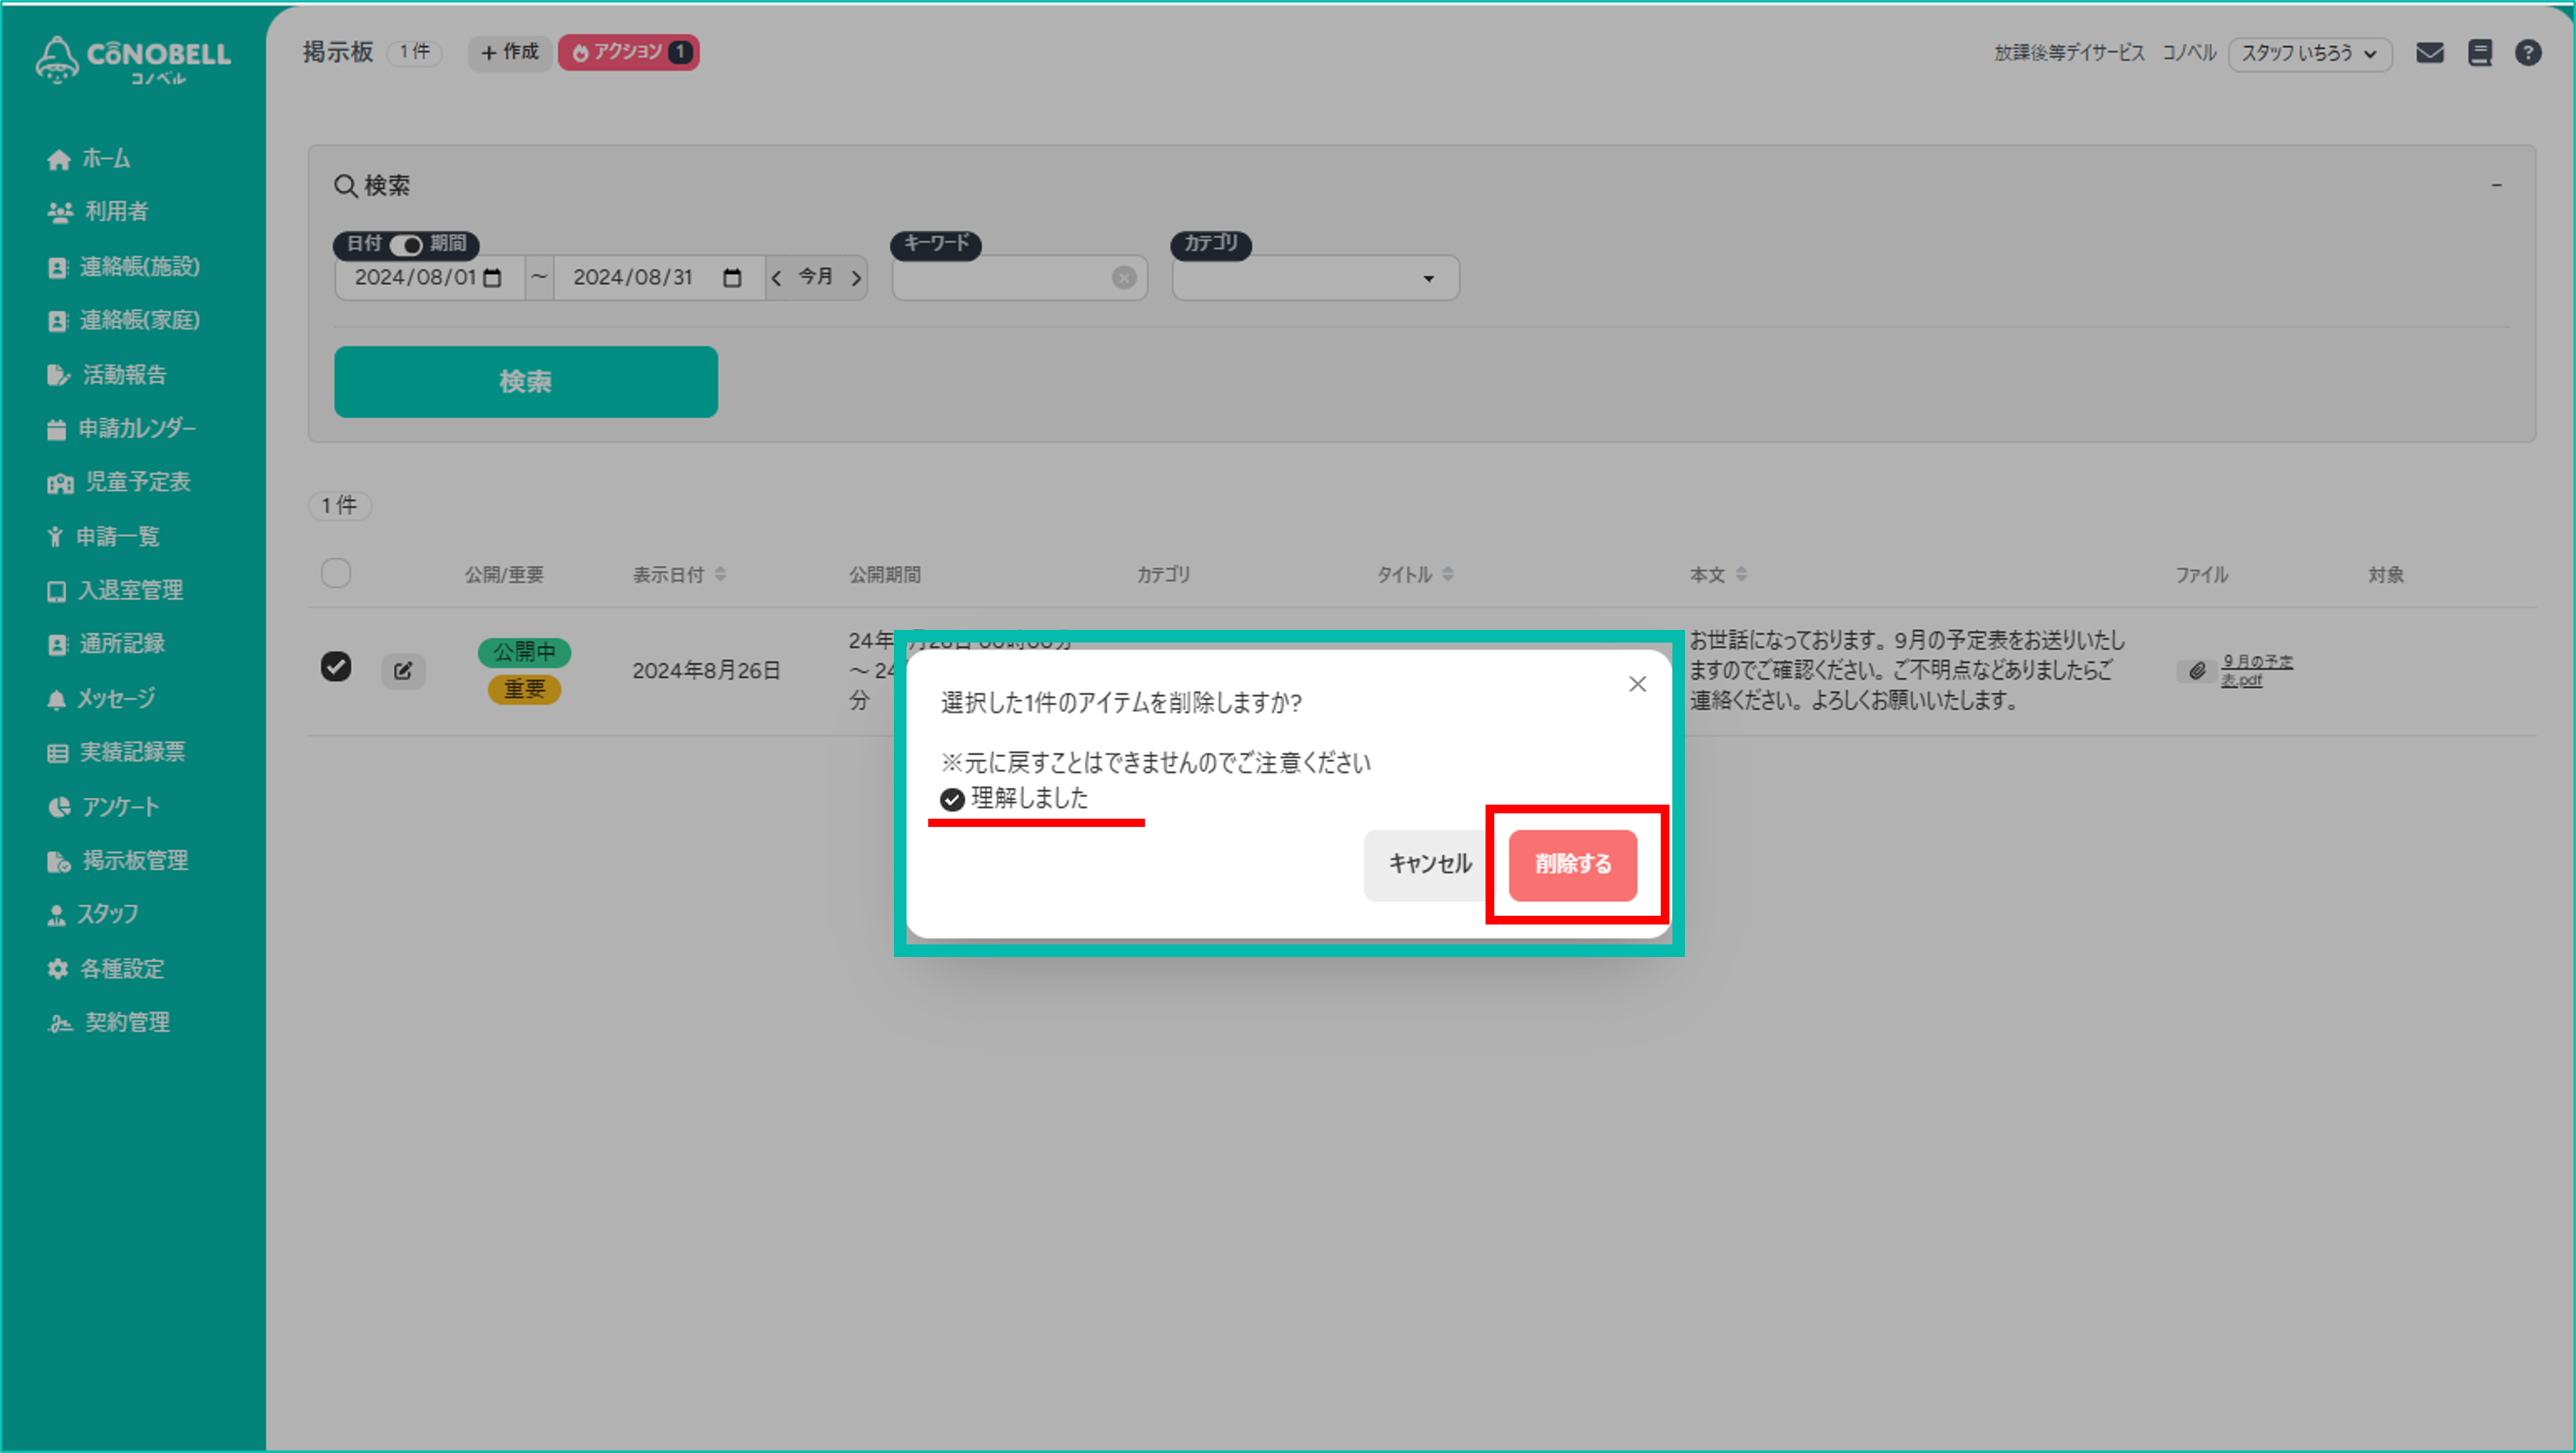
Task: Click the 今月 button
Action: 816,277
